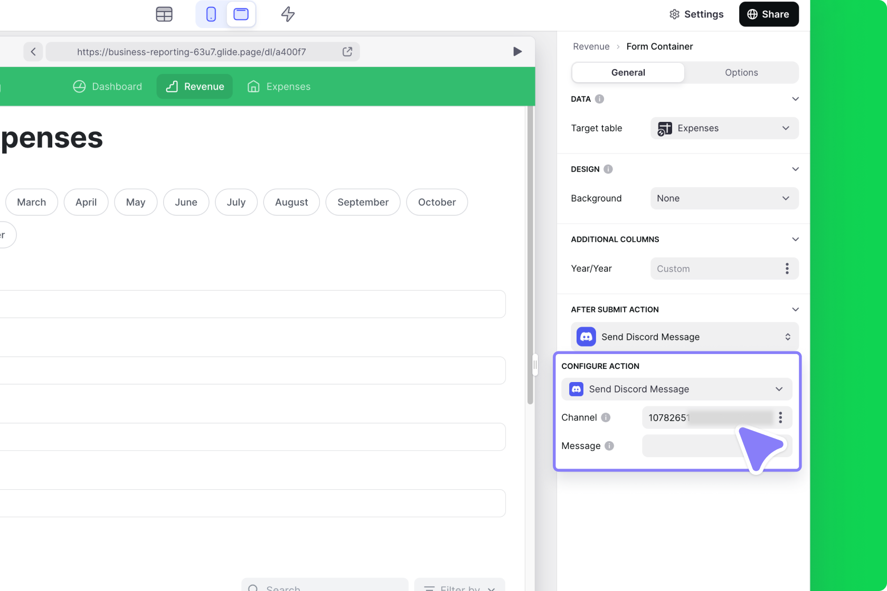Open the data table editor icon
The width and height of the screenshot is (887, 591).
coord(164,14)
